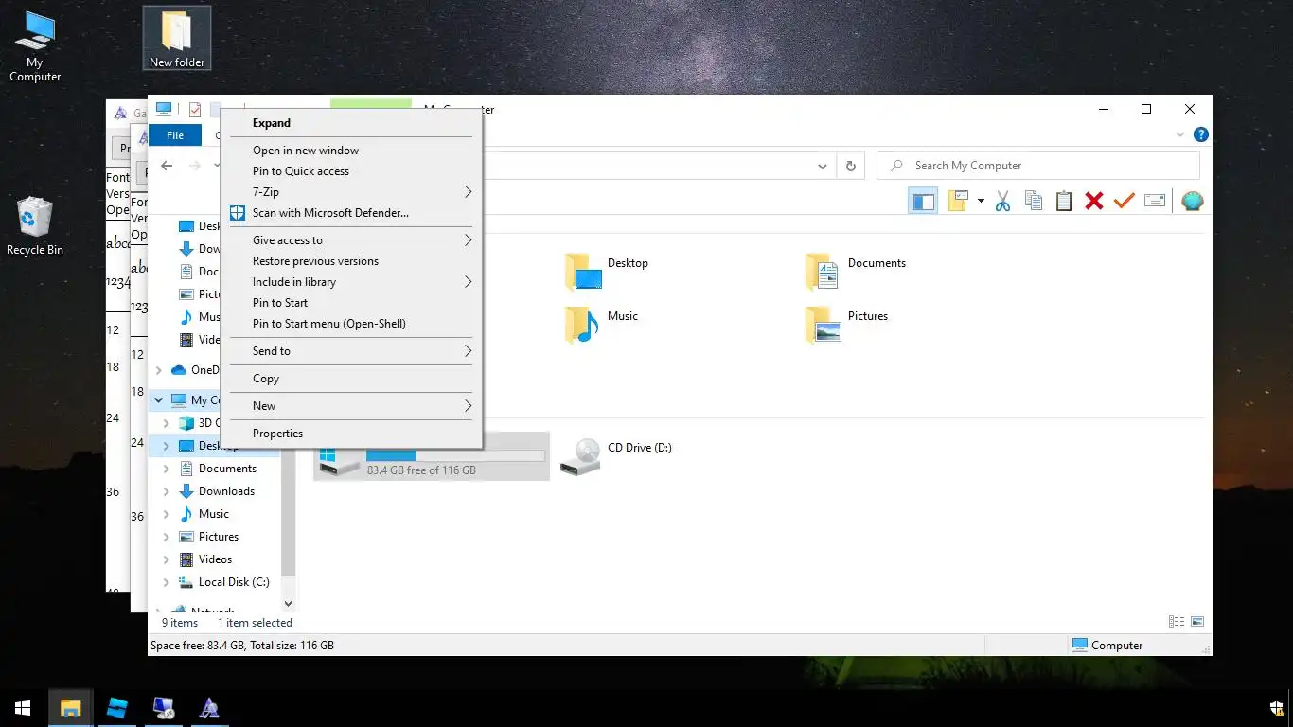Click the drive usage bar showing 83.4 GB free

pyautogui.click(x=455, y=455)
